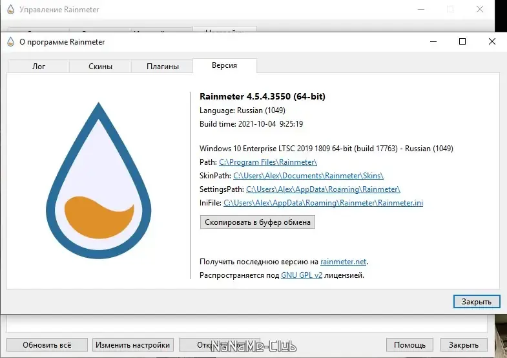Click Закрыть button in Manage window
This screenshot has height=358, width=507.
[464, 344]
